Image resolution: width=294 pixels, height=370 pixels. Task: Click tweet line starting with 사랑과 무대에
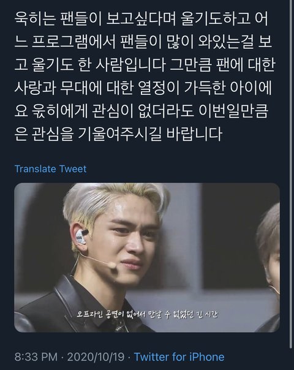click(143, 88)
